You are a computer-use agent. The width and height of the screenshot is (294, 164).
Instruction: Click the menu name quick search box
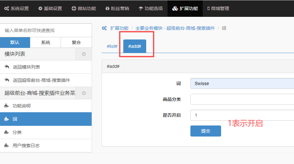tap(46, 30)
